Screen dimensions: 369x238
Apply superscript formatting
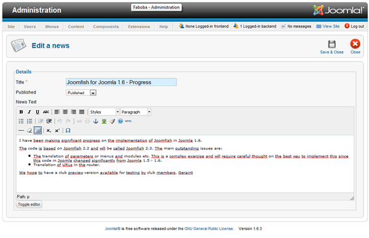[57, 130]
